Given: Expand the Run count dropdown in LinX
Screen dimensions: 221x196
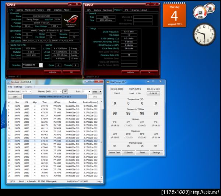Looking at the screenshot, I should (89, 92).
